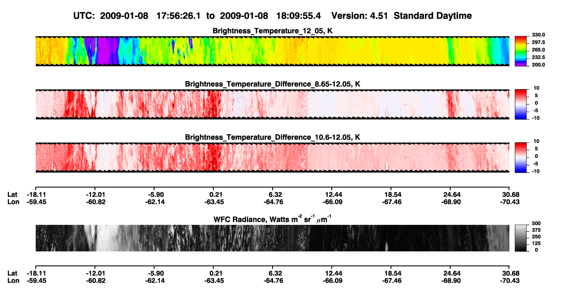Select the 8.65-12.05 difference image strip
The height and width of the screenshot is (290, 566).
point(272,104)
